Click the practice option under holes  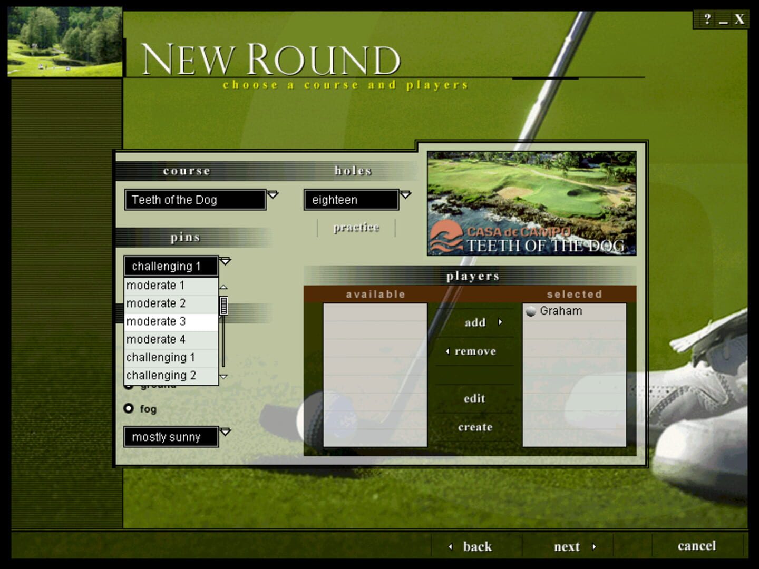(x=356, y=227)
